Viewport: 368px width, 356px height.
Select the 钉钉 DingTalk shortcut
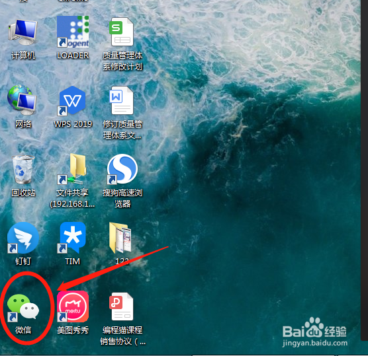pos(23,238)
